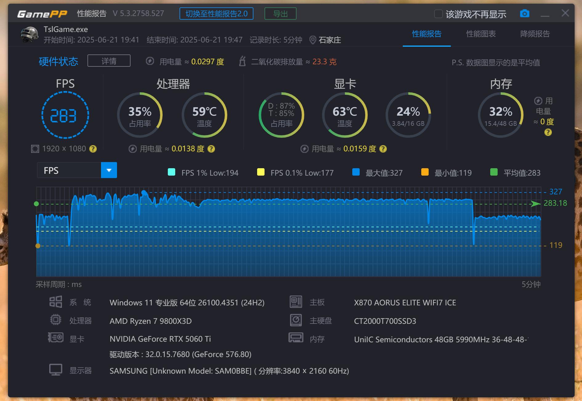The height and width of the screenshot is (401, 582).
Task: Click the 硬件状态 heading
Action: (x=59, y=62)
